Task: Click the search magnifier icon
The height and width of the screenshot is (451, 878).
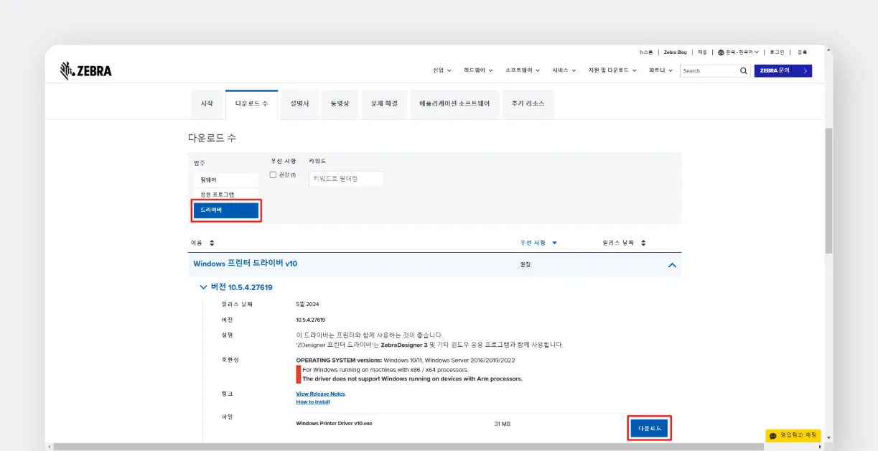Action: (744, 70)
